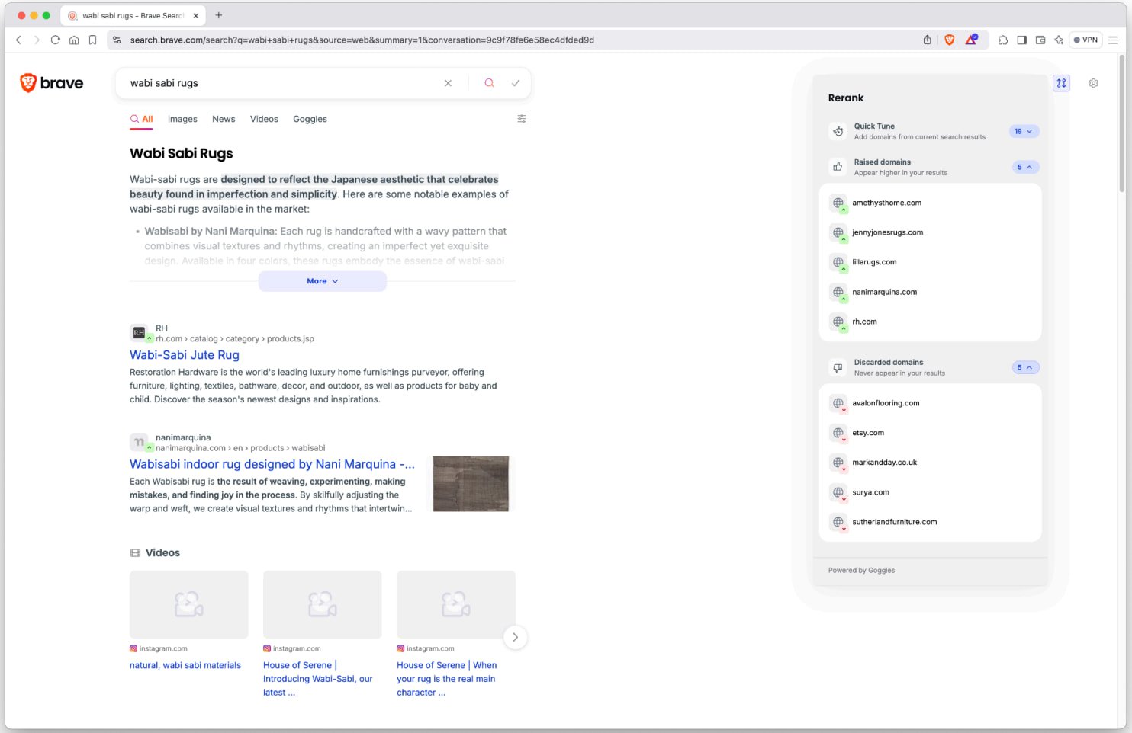Viewport: 1132px width, 733px height.
Task: Click the Nani Marquina rug thumbnail image
Action: [471, 484]
